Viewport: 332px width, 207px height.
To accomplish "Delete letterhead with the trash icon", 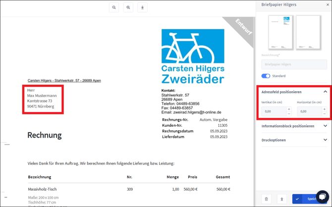I will point(266,199).
